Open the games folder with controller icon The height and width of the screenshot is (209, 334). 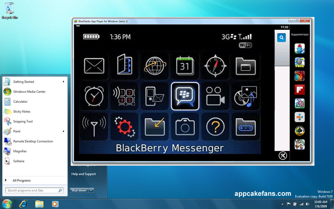246,127
